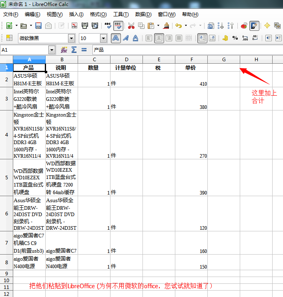This screenshot has width=283, height=297.
Task: Select the row 5 header
Action: click(6, 177)
